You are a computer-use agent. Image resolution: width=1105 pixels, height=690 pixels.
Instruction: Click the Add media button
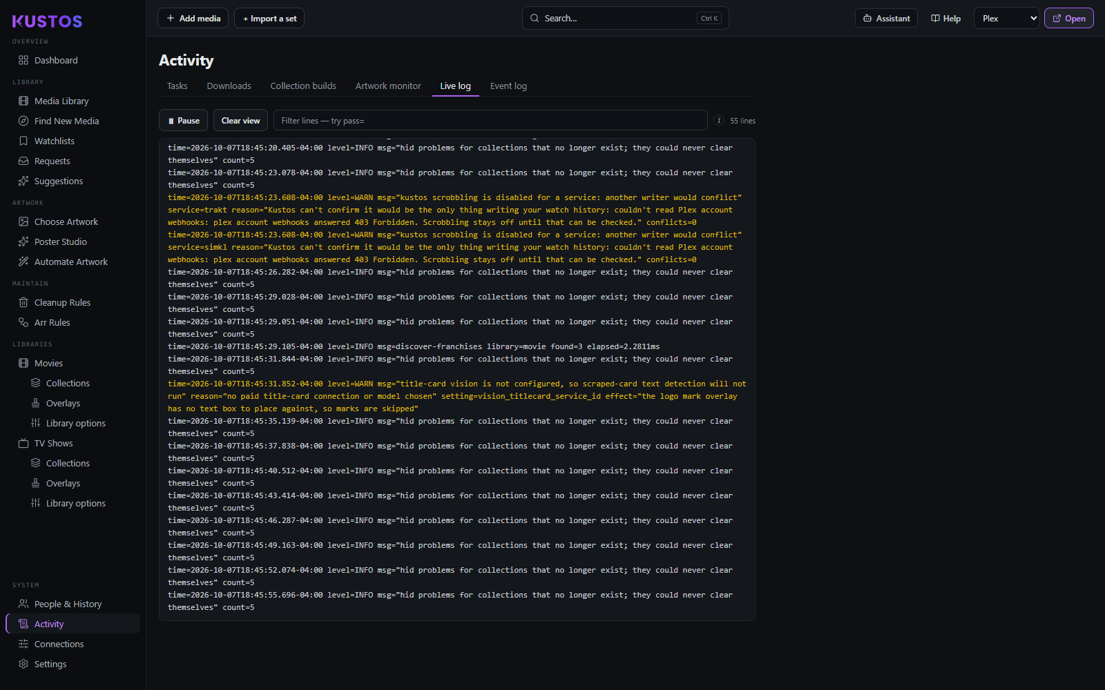coord(193,18)
